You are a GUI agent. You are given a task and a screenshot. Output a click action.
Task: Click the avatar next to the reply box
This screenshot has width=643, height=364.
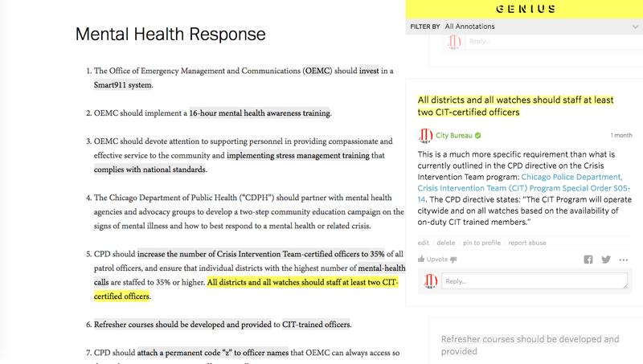coord(430,281)
